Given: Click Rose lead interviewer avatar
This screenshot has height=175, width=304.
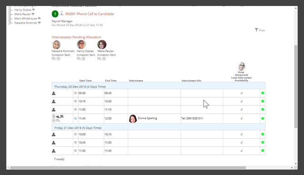Looking at the screenshot, I should 242,66.
